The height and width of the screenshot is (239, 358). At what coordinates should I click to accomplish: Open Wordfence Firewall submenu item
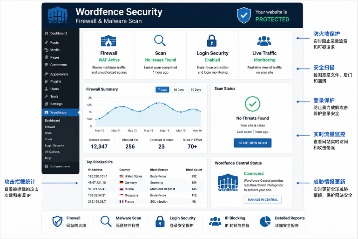(x=50, y=127)
